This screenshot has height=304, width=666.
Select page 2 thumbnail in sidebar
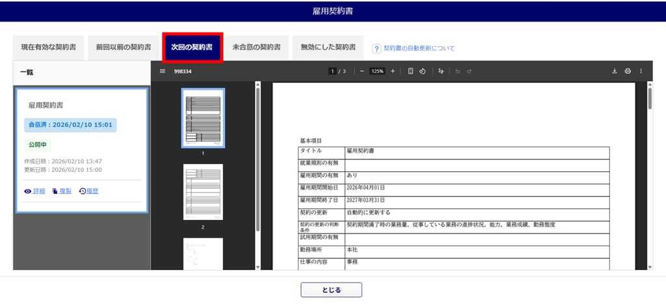coord(203,192)
